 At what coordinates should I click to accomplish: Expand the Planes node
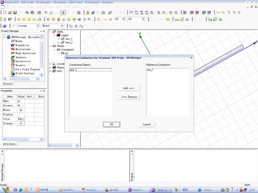click(50, 68)
